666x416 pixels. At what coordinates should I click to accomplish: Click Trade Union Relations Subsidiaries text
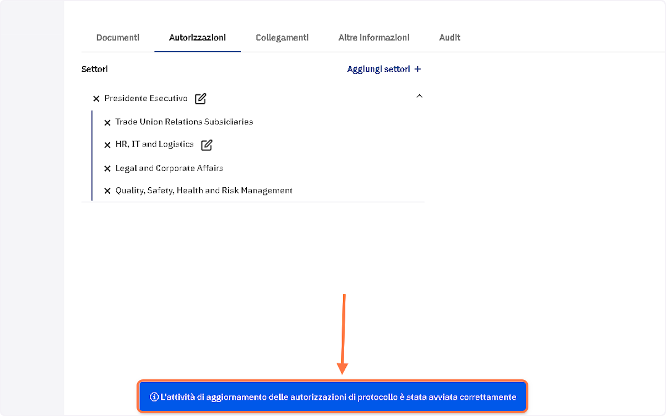click(x=184, y=122)
